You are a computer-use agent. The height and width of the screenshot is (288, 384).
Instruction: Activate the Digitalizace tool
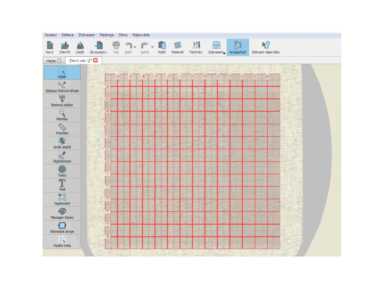(x=62, y=157)
